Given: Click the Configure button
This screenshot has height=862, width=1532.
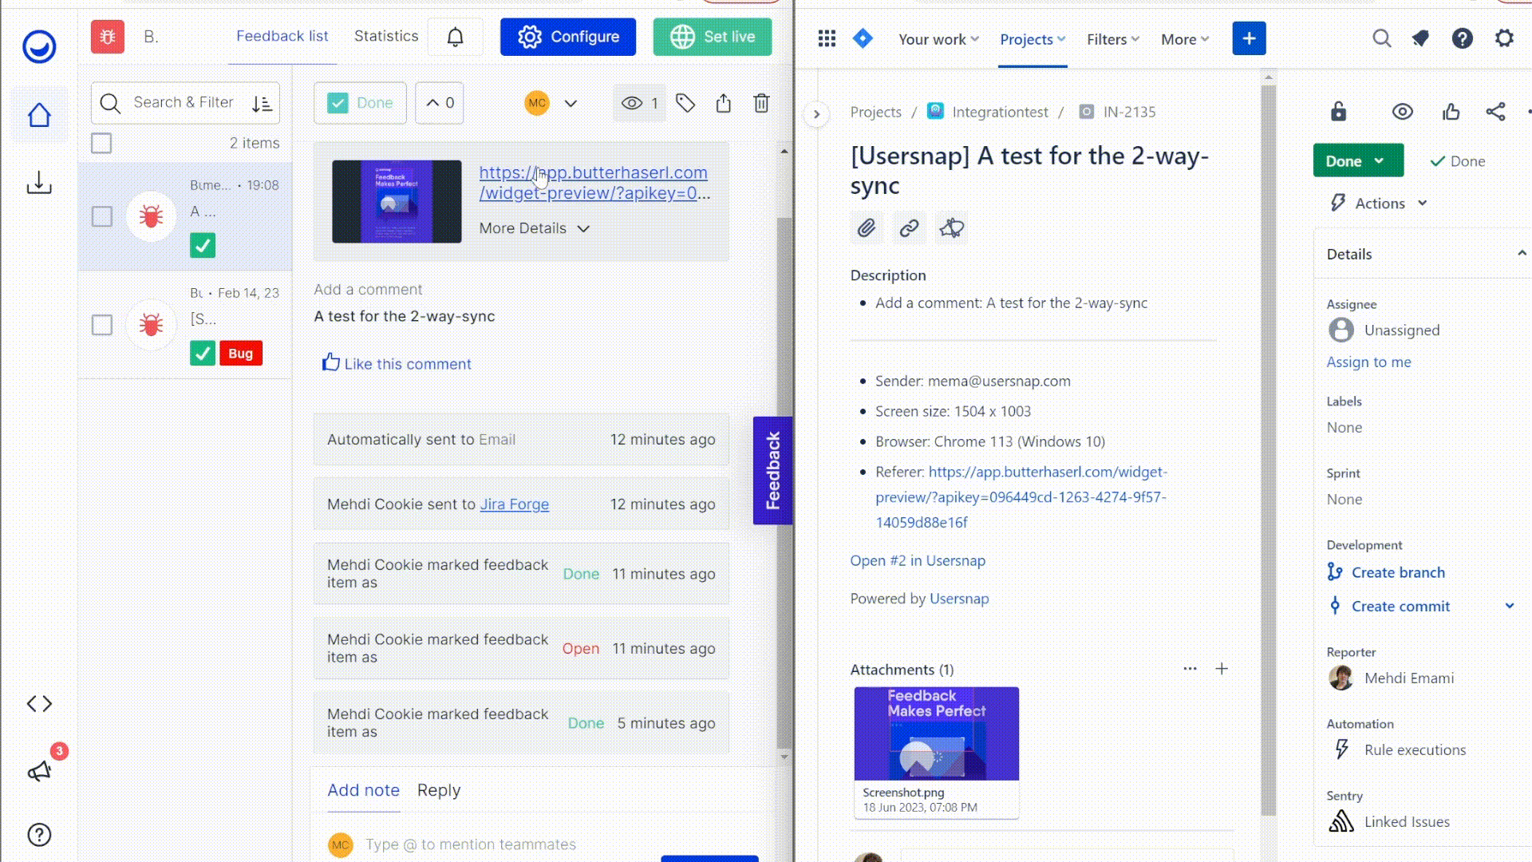Looking at the screenshot, I should pos(568,37).
